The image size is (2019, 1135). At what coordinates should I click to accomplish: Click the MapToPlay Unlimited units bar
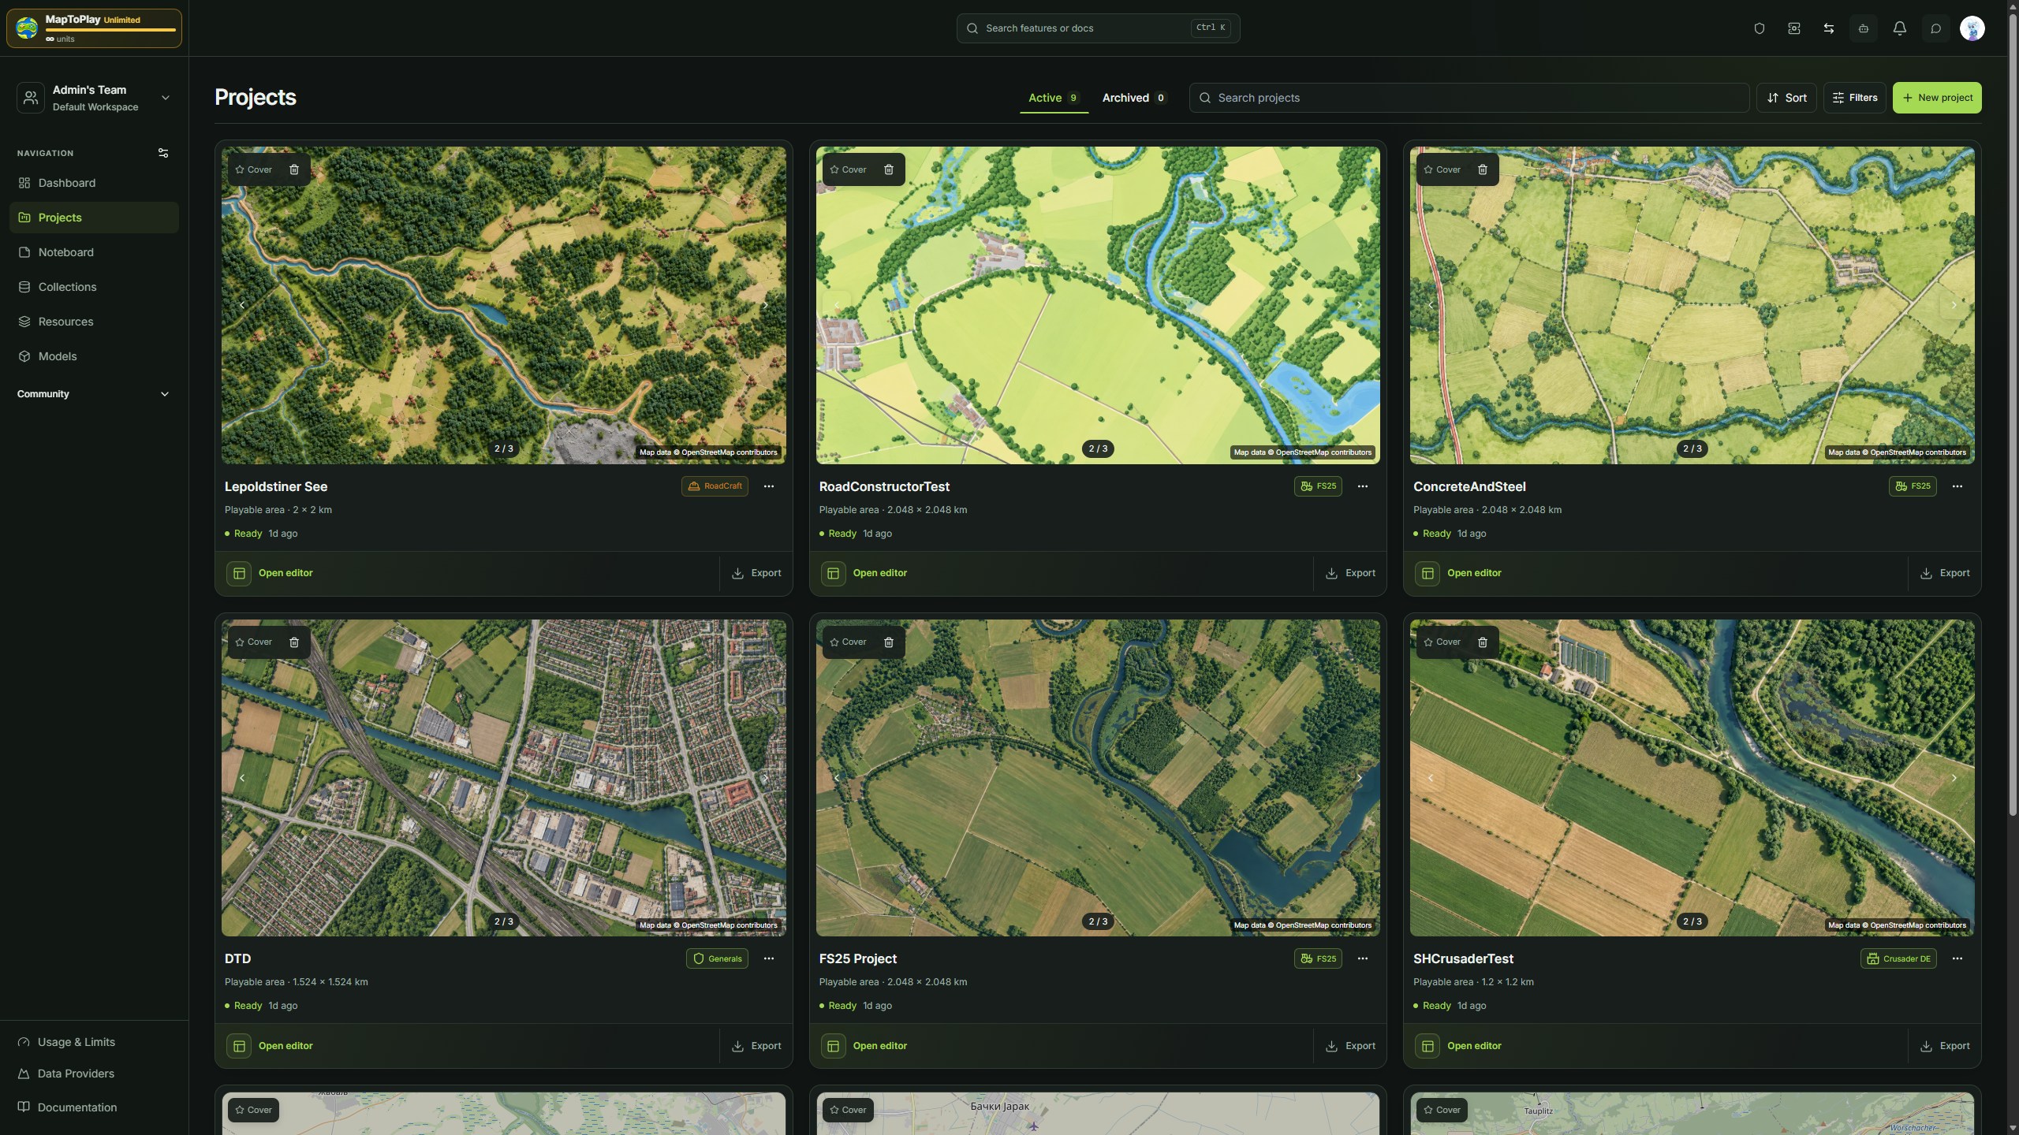point(94,28)
